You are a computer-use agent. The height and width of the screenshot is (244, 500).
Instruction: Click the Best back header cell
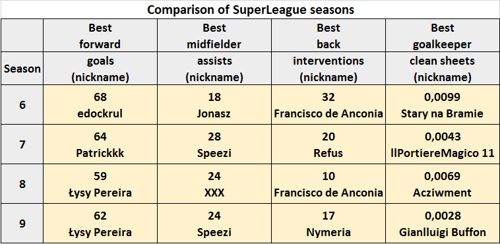point(328,36)
